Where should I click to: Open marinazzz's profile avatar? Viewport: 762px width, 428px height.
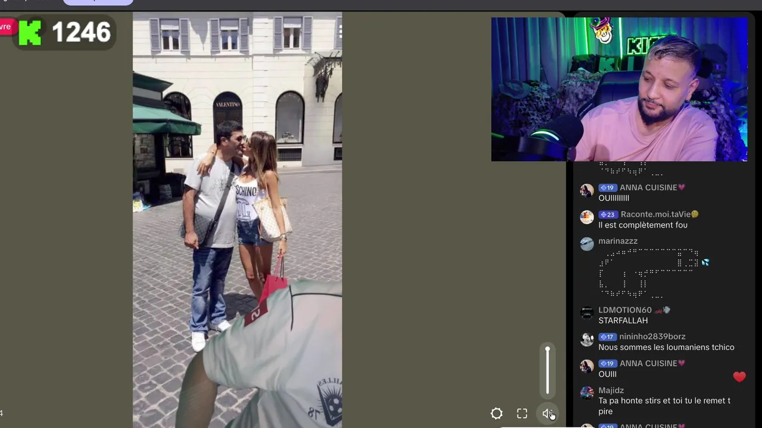(587, 244)
